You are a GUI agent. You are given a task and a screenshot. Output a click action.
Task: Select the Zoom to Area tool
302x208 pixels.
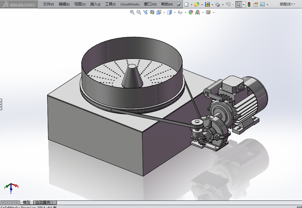pyautogui.click(x=139, y=12)
